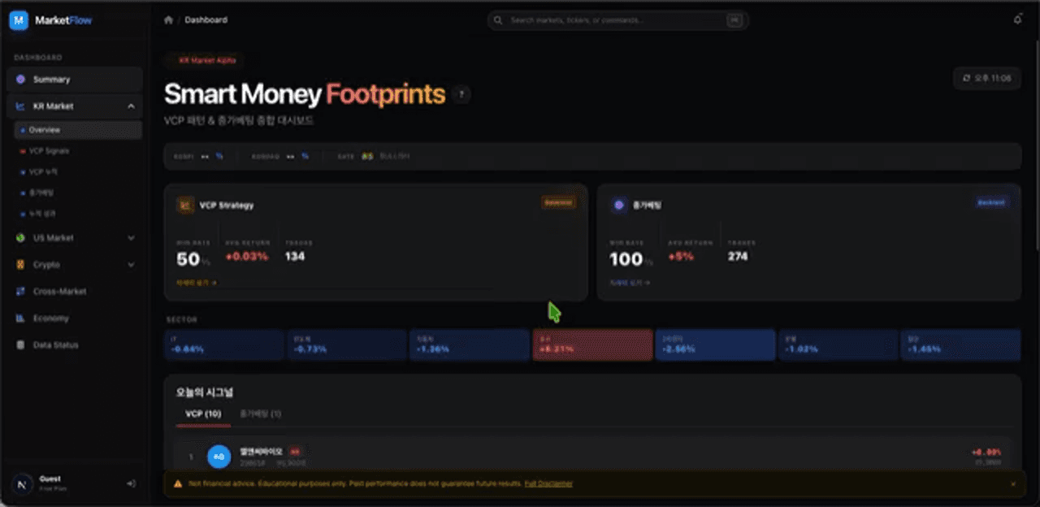Select the sector tile showing -2.56%
1040x507 pixels.
tap(715, 345)
